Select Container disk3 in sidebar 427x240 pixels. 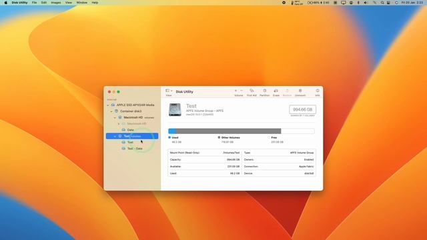pos(131,111)
